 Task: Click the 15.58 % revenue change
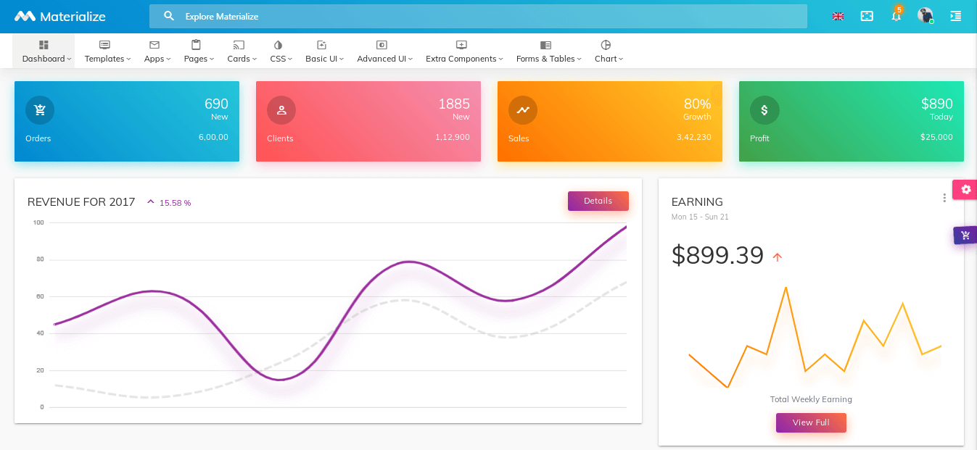pyautogui.click(x=175, y=203)
